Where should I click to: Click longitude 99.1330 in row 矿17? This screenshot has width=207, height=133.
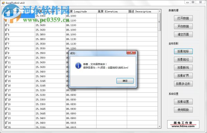(x=71, y=90)
